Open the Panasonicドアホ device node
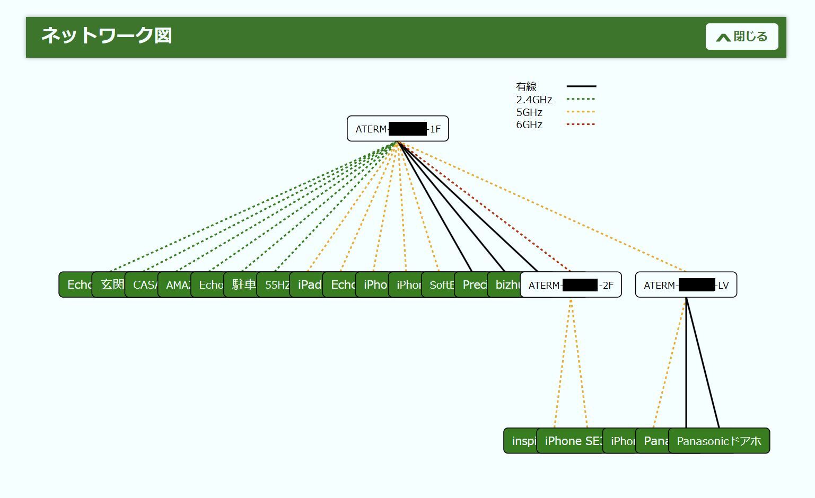Viewport: 815px width, 498px height. coord(719,441)
